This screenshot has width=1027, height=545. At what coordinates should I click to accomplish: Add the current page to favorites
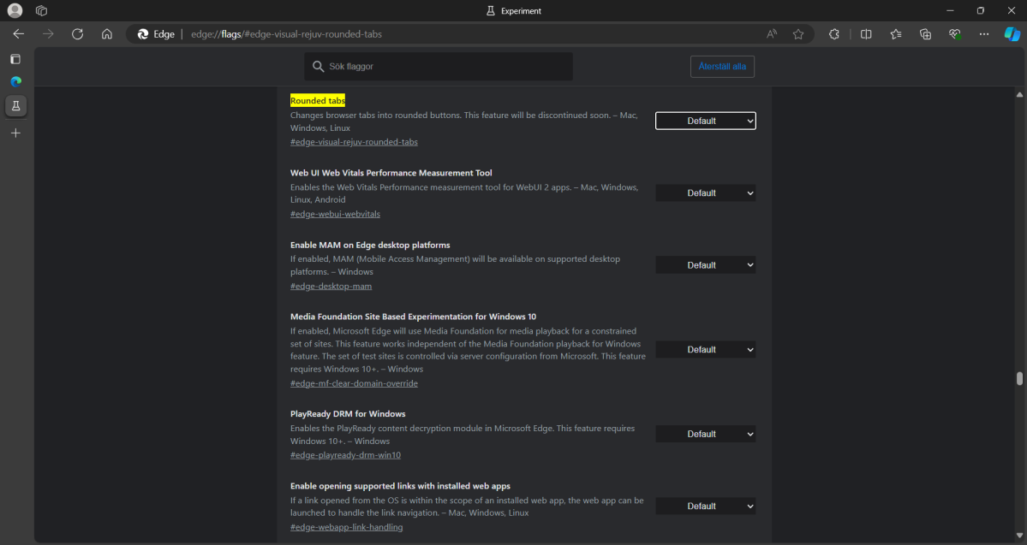798,33
